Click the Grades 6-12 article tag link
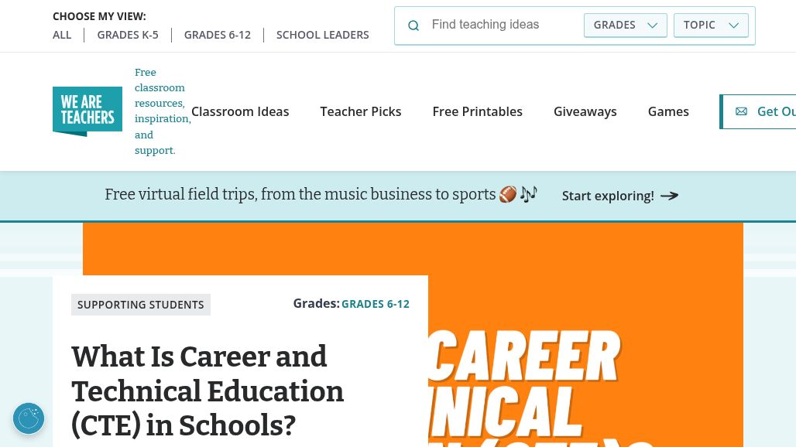 click(x=376, y=304)
